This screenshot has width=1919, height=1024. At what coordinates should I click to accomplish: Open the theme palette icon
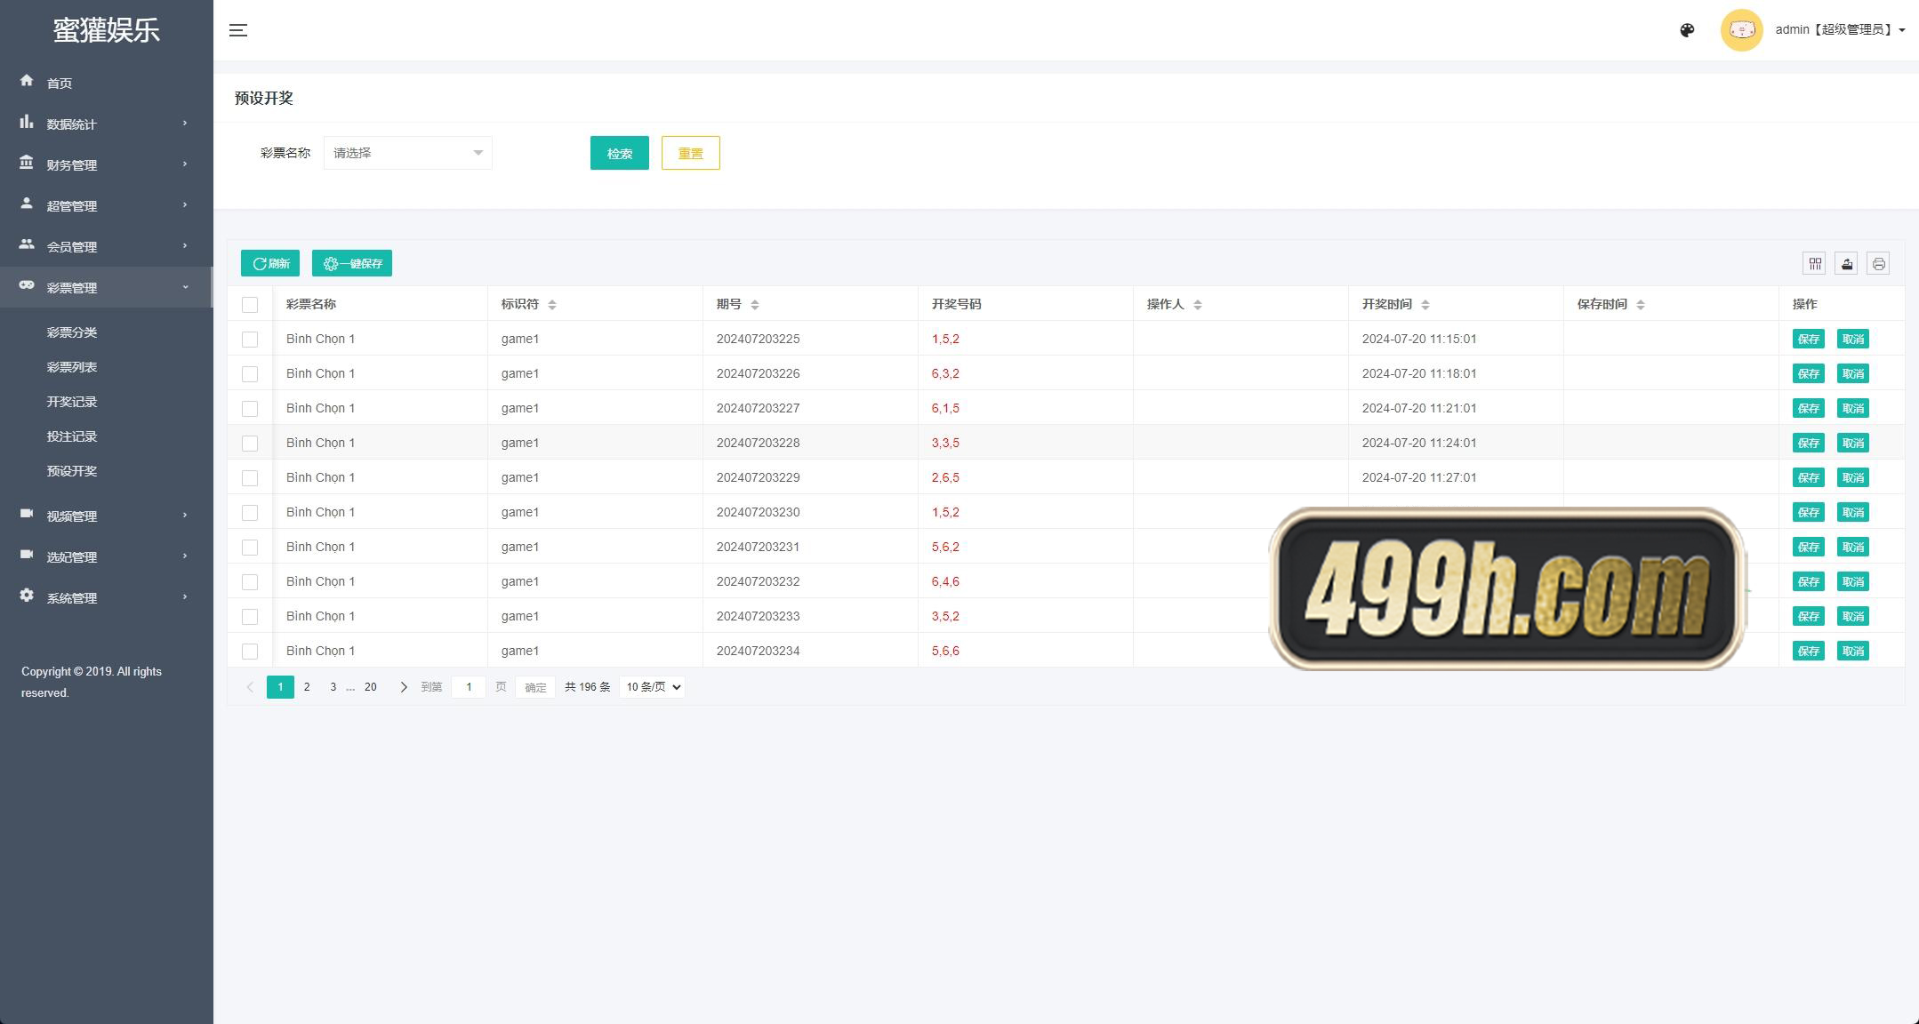pyautogui.click(x=1687, y=30)
